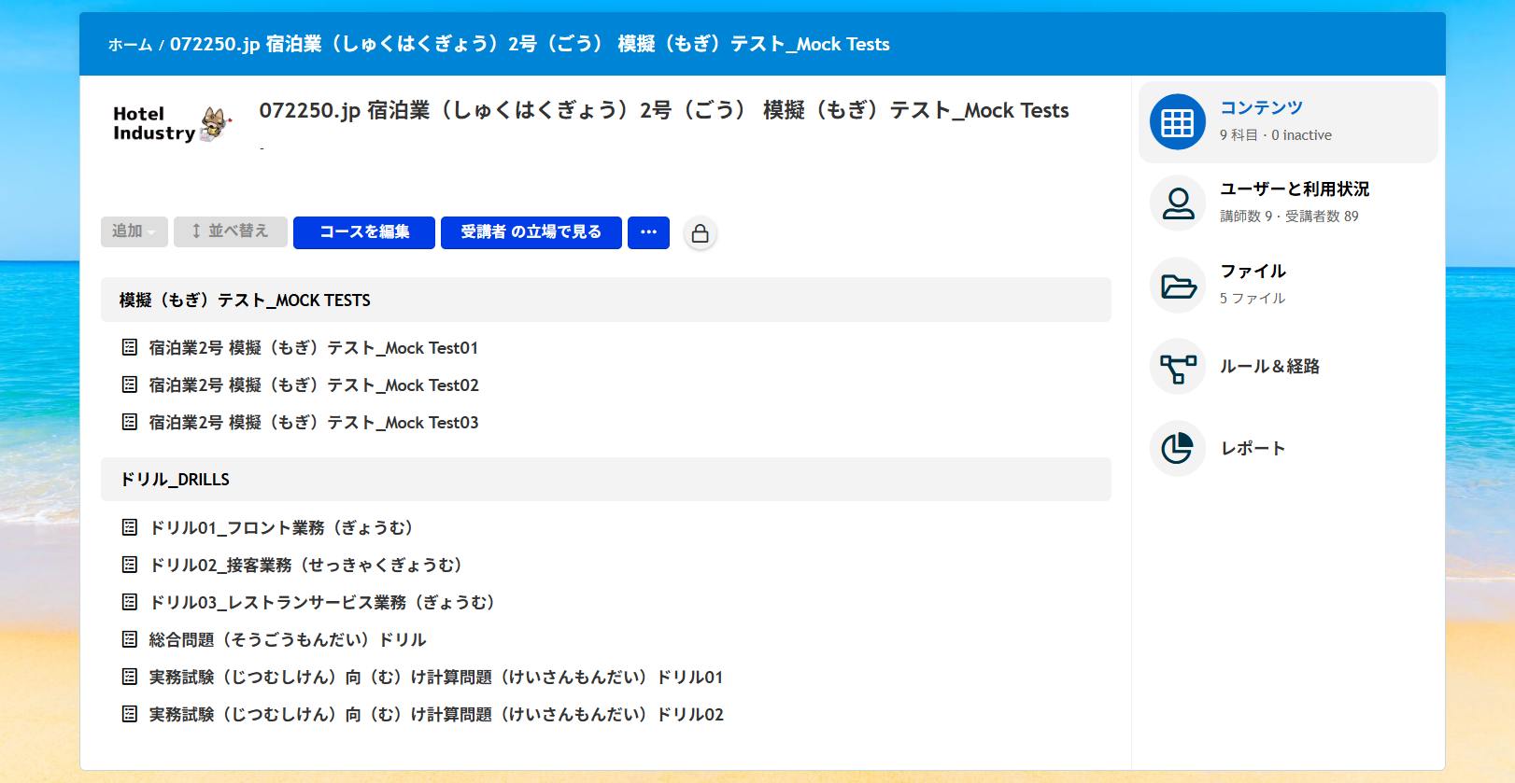Click the Hotel Industry course logo
The height and width of the screenshot is (783, 1515).
[171, 124]
